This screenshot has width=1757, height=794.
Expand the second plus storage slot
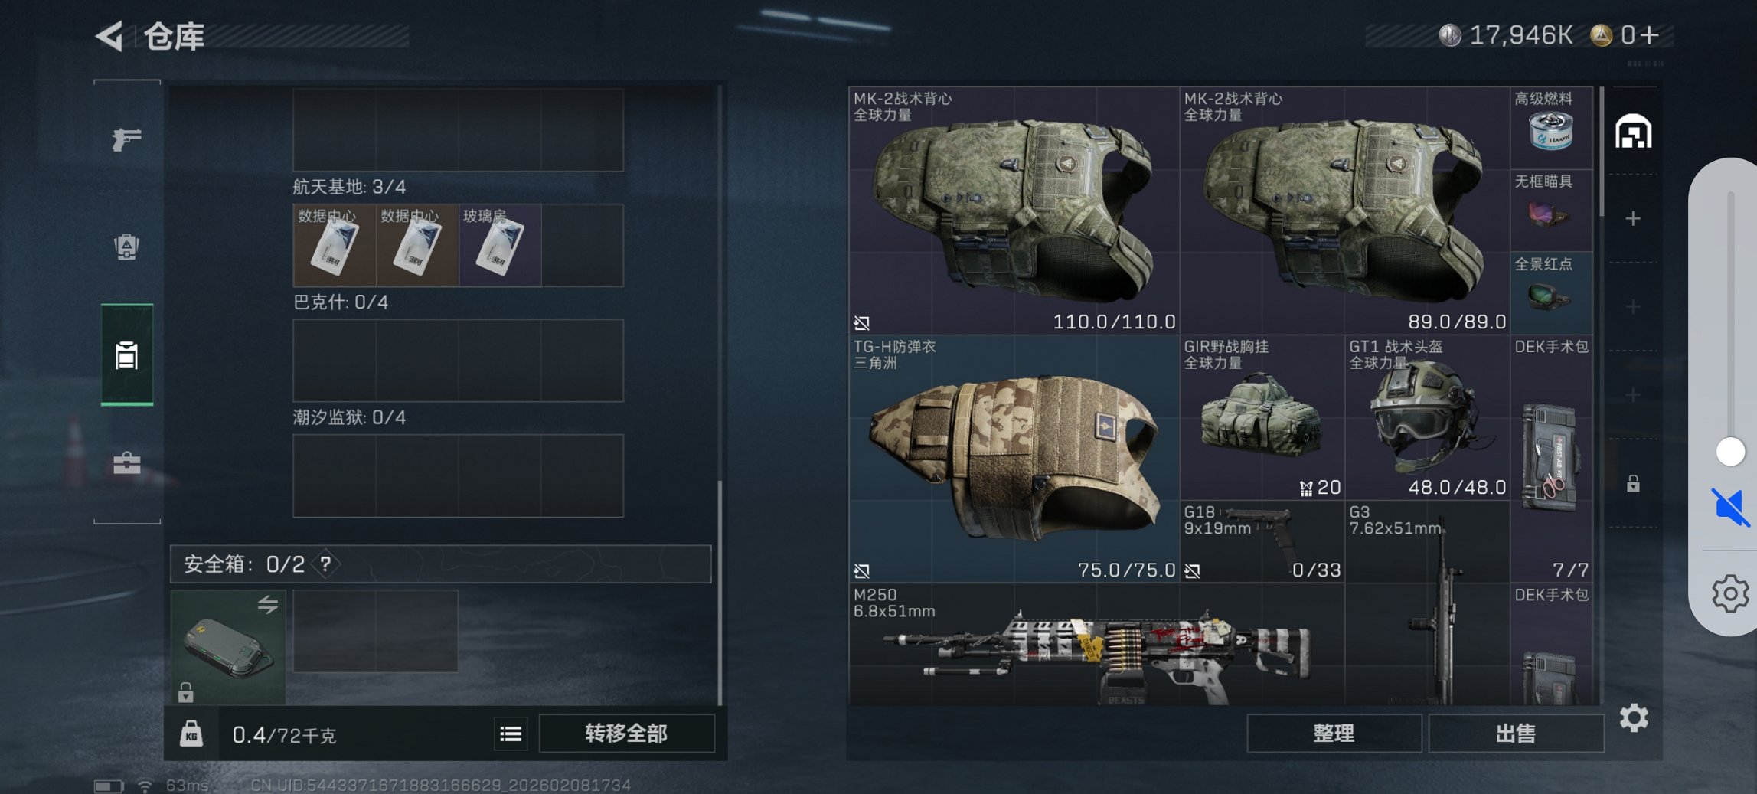click(1633, 307)
